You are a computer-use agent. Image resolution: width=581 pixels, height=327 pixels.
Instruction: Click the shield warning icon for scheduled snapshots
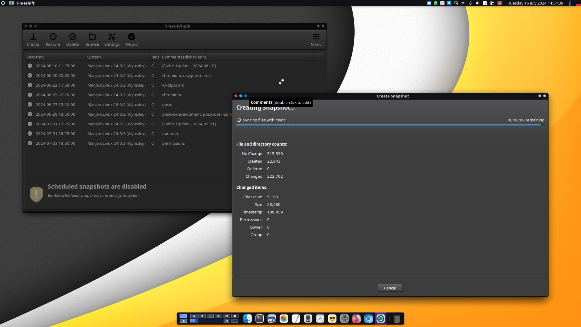click(36, 194)
